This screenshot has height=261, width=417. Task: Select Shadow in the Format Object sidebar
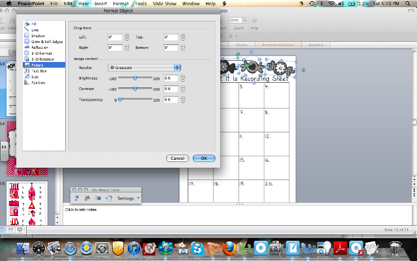[38, 36]
